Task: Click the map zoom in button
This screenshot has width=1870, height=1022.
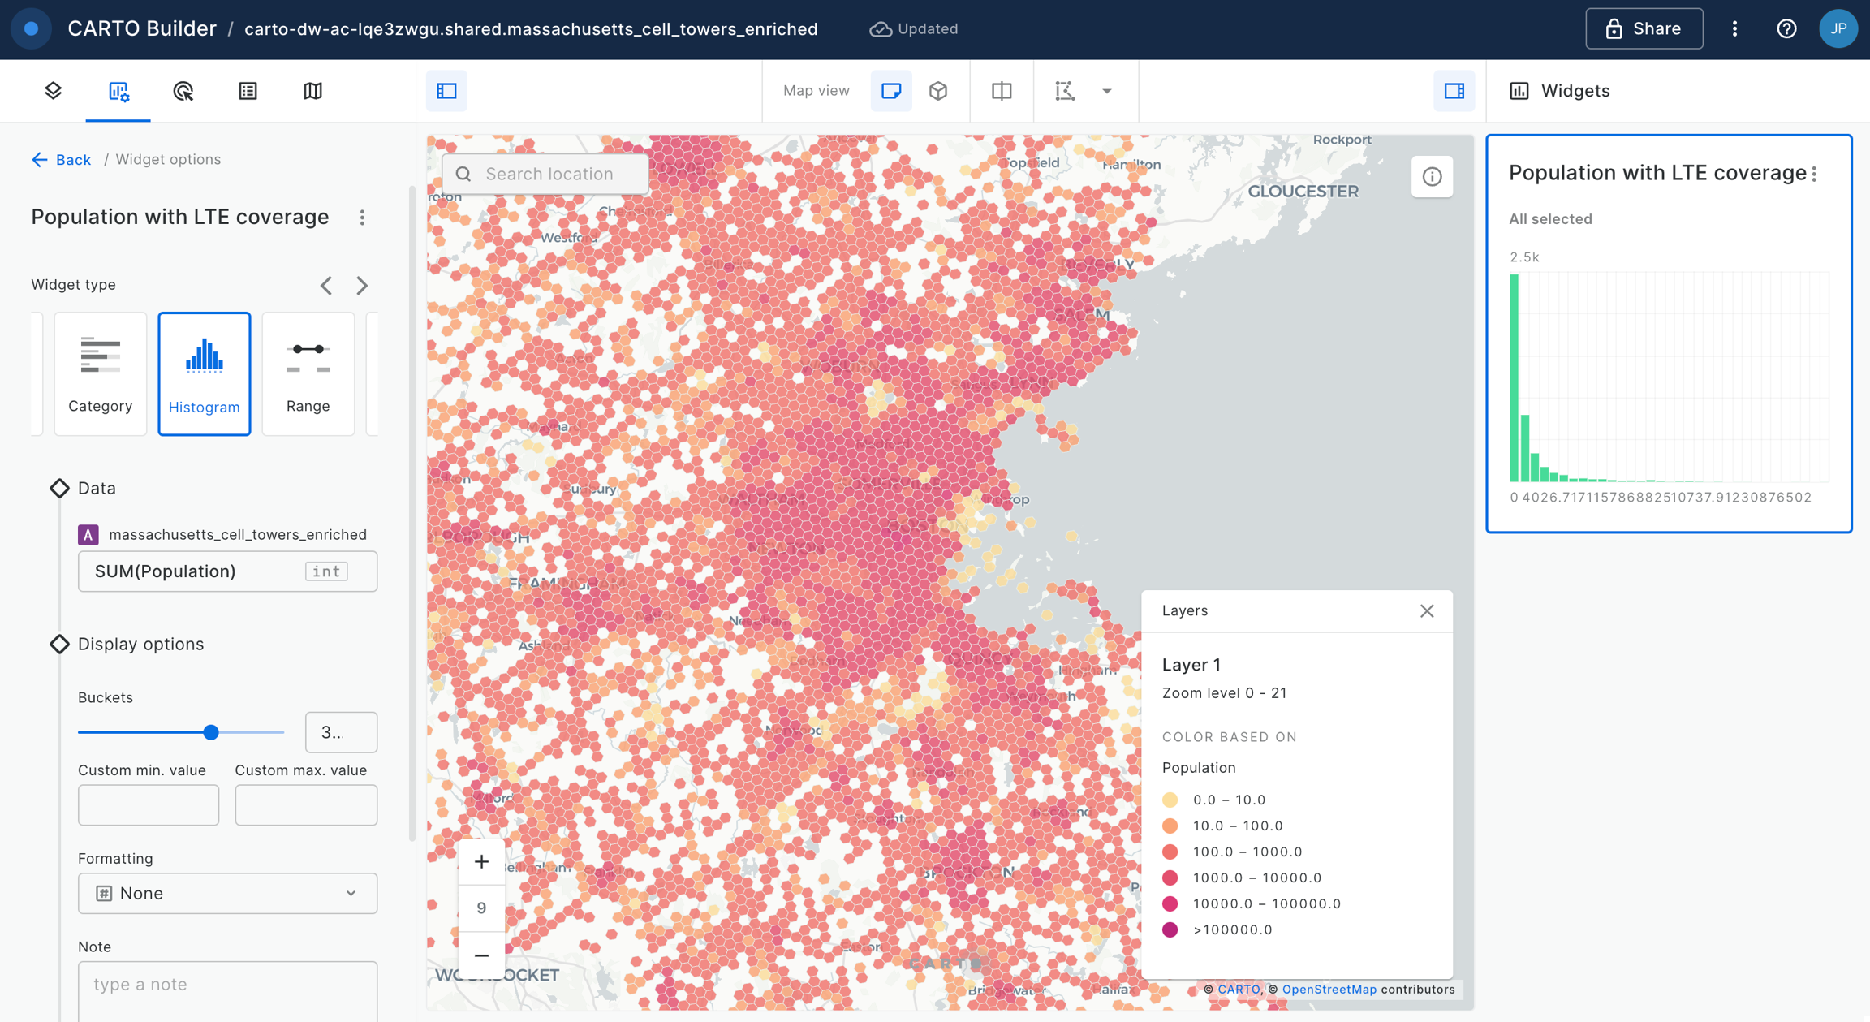Action: (x=481, y=861)
